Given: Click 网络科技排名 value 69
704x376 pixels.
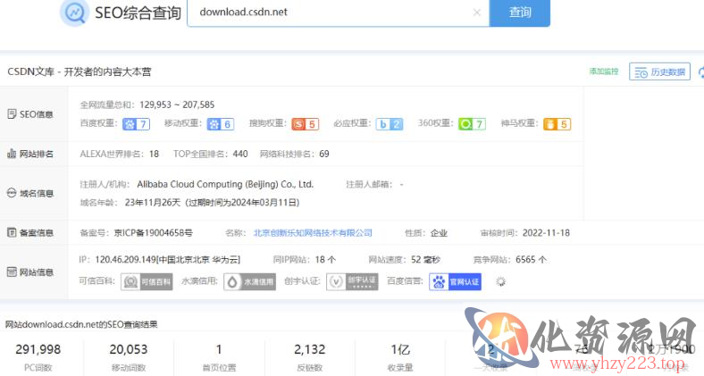Looking at the screenshot, I should pos(324,154).
